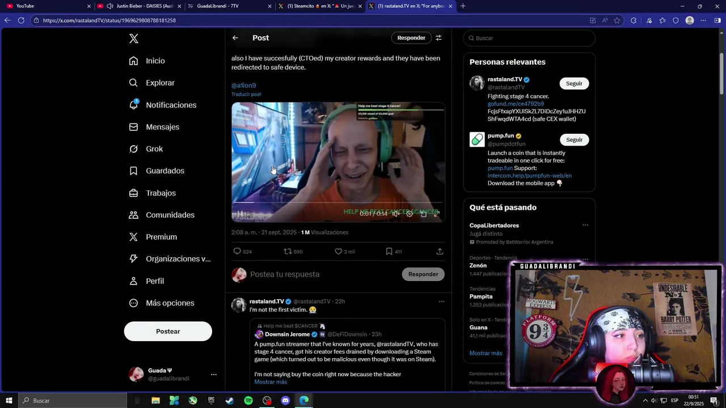Open Grok in the sidebar

click(146, 149)
